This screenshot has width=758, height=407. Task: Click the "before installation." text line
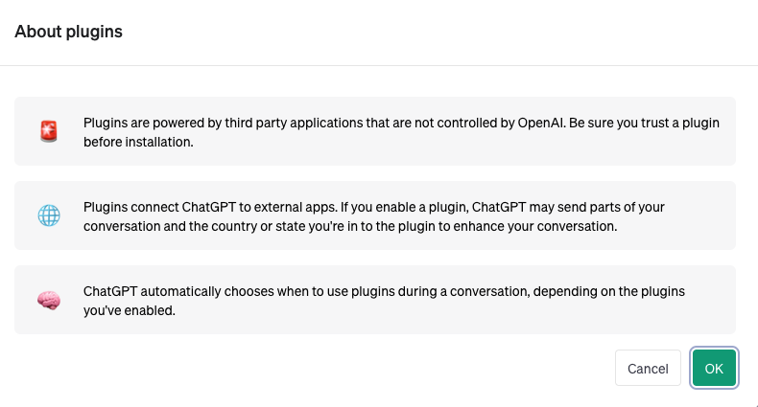(x=138, y=142)
